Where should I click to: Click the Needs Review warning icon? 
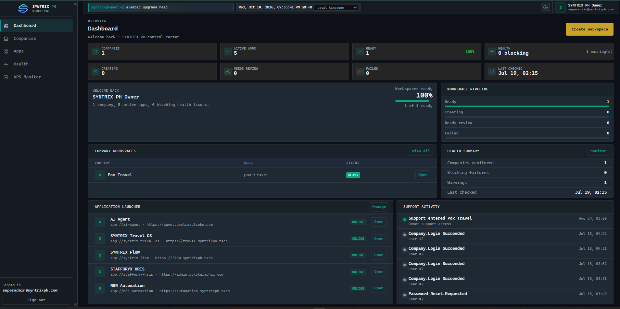coord(228,72)
